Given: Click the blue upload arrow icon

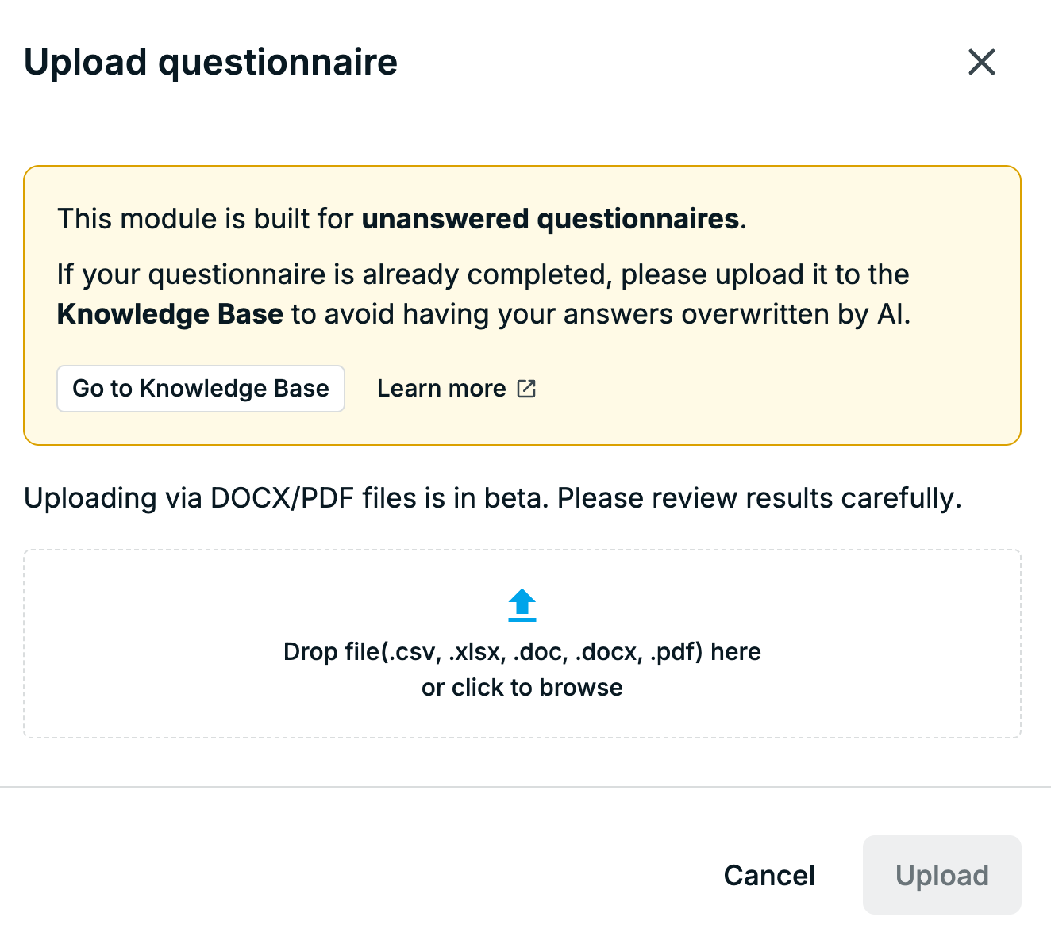Looking at the screenshot, I should coord(522,605).
